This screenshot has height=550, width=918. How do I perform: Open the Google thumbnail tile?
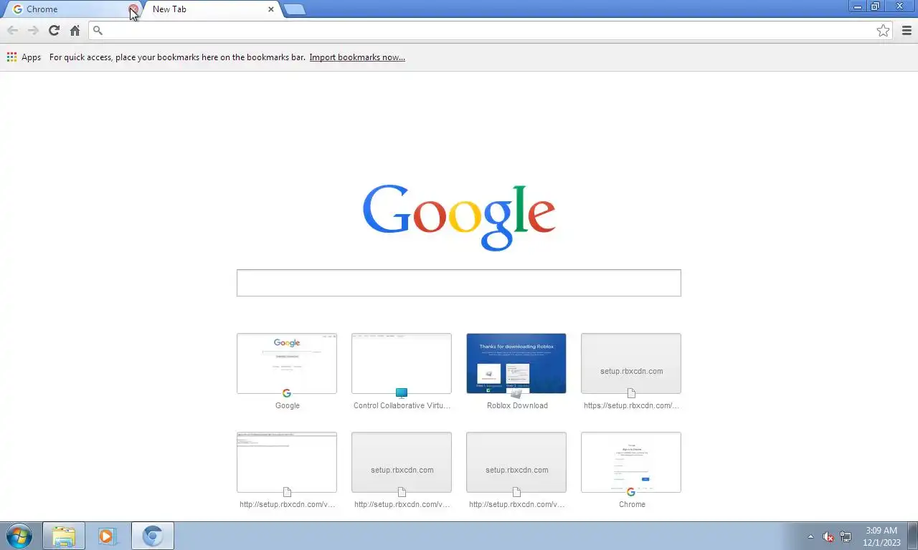click(x=287, y=363)
